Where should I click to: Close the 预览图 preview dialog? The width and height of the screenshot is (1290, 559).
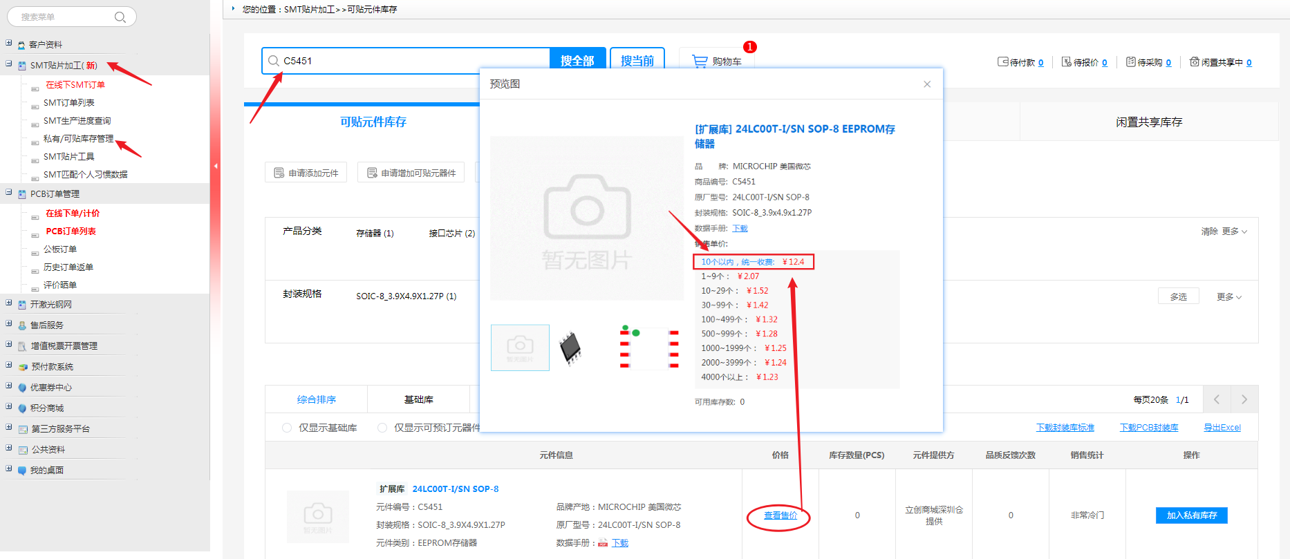point(927,84)
